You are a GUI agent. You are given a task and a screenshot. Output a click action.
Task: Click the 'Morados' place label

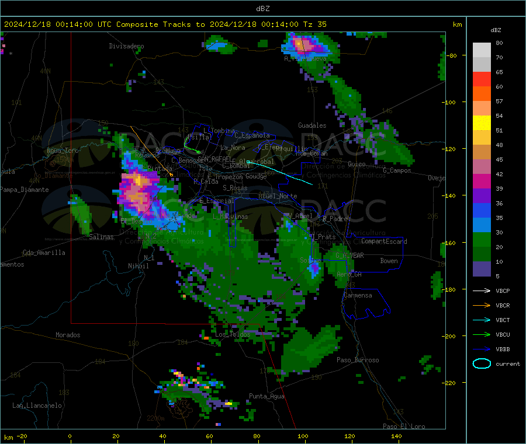coord(68,335)
